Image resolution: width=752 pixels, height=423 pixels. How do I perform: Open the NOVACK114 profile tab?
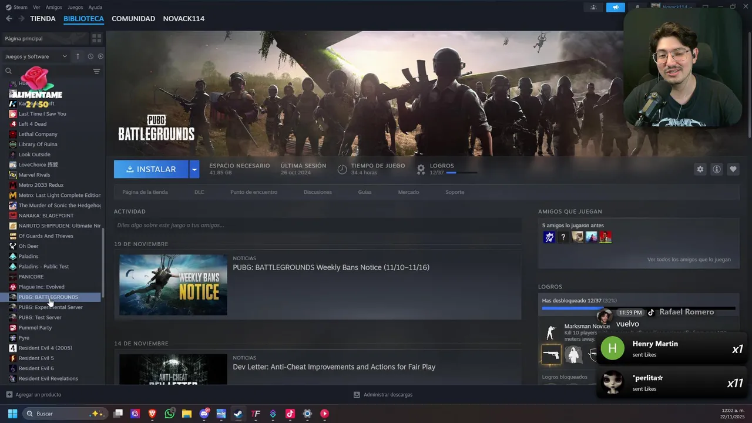(x=184, y=19)
